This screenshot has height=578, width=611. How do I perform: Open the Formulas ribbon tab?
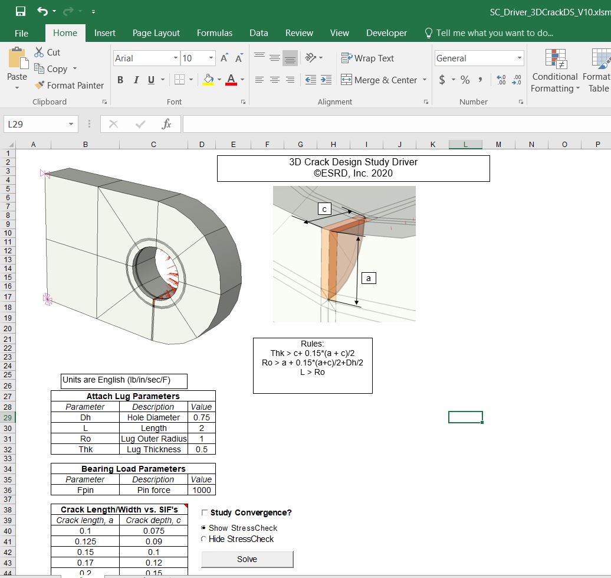[215, 33]
